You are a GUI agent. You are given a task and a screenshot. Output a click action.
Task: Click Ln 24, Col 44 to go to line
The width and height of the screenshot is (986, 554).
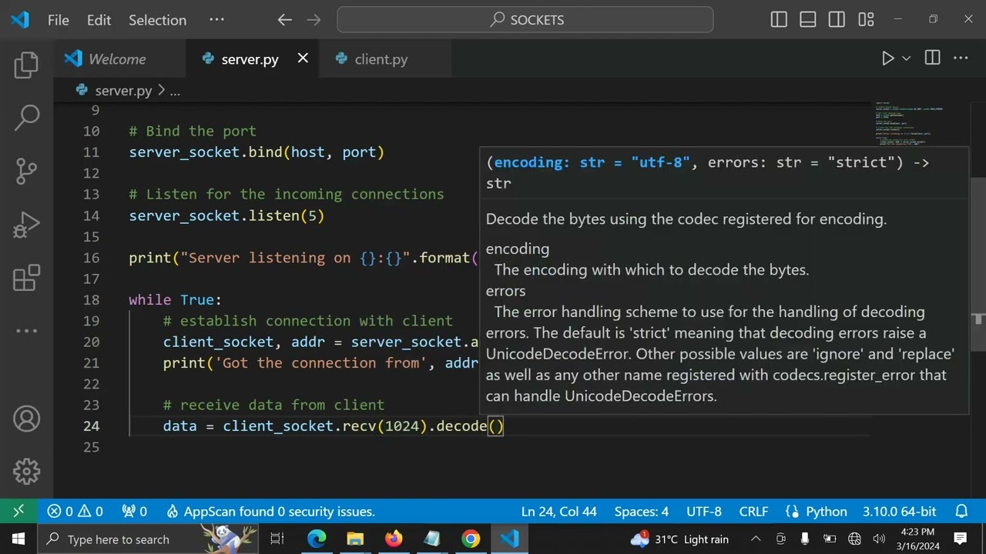click(x=558, y=511)
